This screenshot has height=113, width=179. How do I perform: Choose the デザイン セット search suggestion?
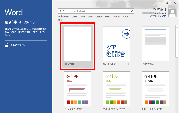(x=86, y=17)
